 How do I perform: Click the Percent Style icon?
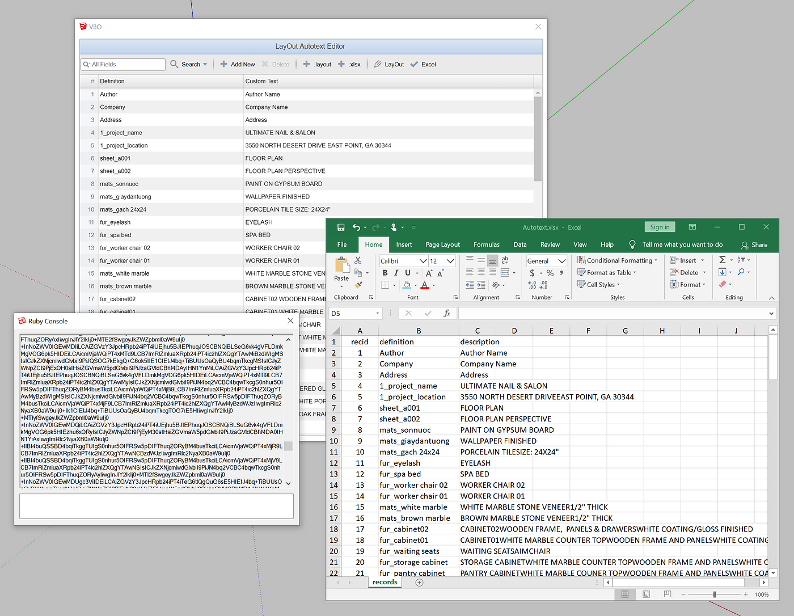pyautogui.click(x=550, y=273)
